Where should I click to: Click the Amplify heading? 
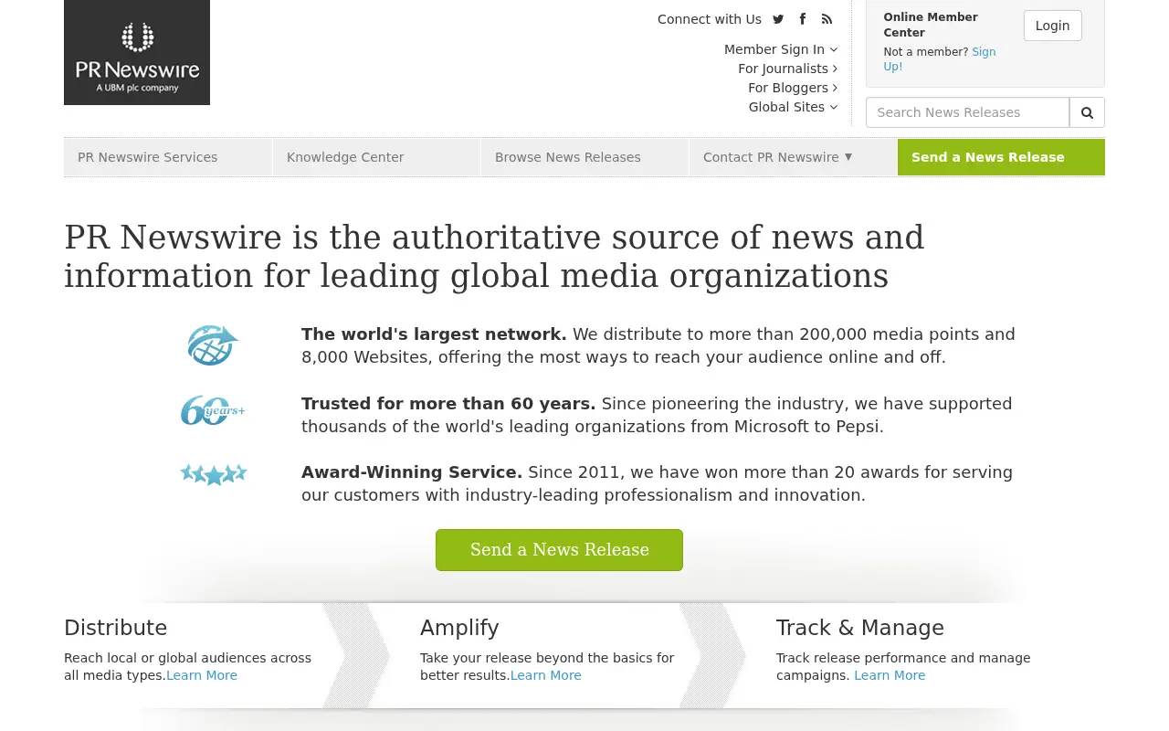pos(459,629)
